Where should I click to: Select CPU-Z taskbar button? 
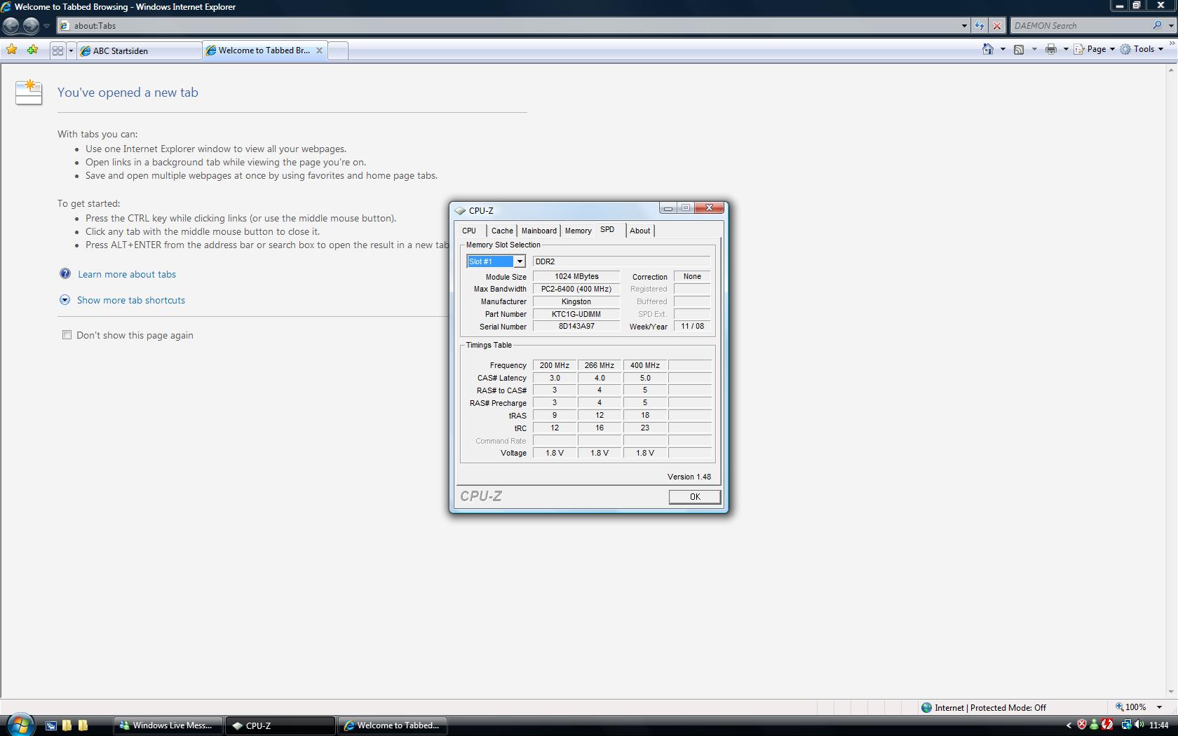point(280,725)
